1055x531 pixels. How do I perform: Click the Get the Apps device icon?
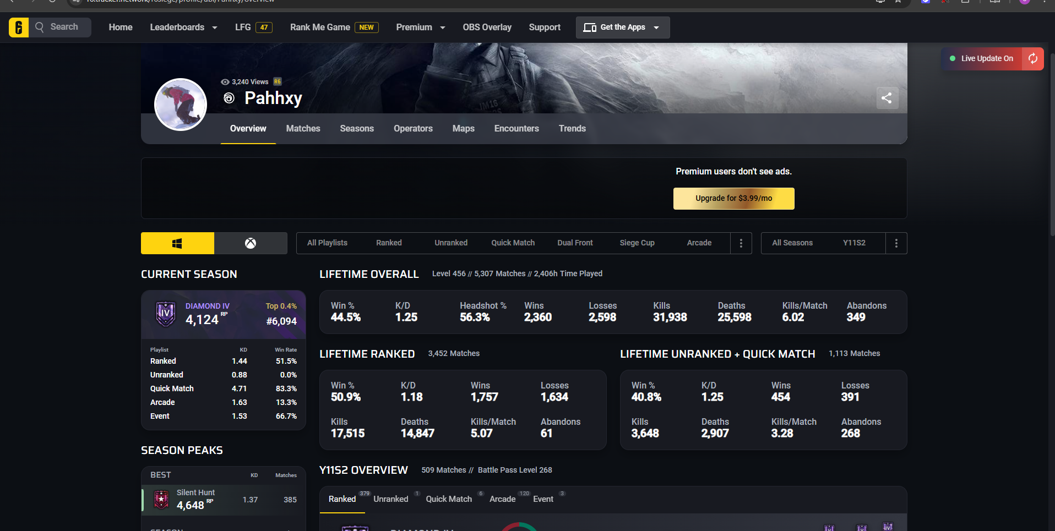click(x=590, y=28)
